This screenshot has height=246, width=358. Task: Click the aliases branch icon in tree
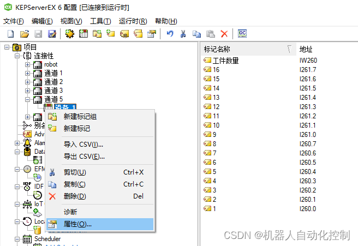click(x=27, y=125)
